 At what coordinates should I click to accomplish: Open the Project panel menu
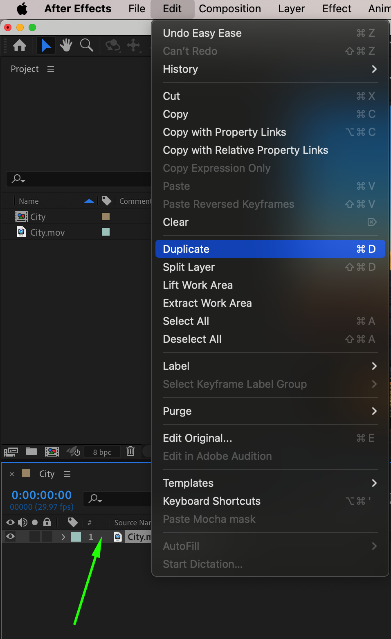pyautogui.click(x=51, y=69)
